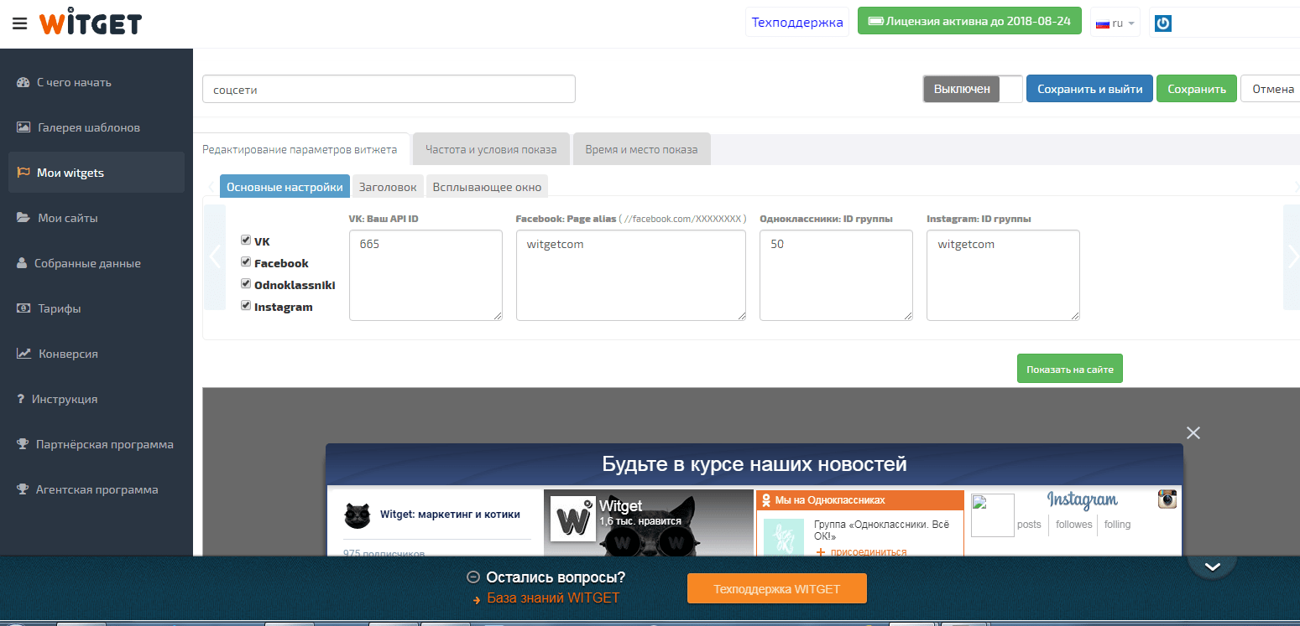
Task: Click the widget name field containing соцсети
Action: (389, 89)
